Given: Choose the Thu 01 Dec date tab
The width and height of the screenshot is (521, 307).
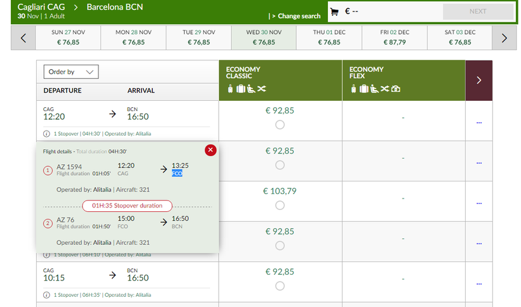Looking at the screenshot, I should click(329, 38).
